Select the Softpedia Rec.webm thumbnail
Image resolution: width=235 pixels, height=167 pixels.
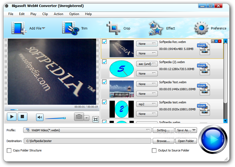tap(122, 49)
